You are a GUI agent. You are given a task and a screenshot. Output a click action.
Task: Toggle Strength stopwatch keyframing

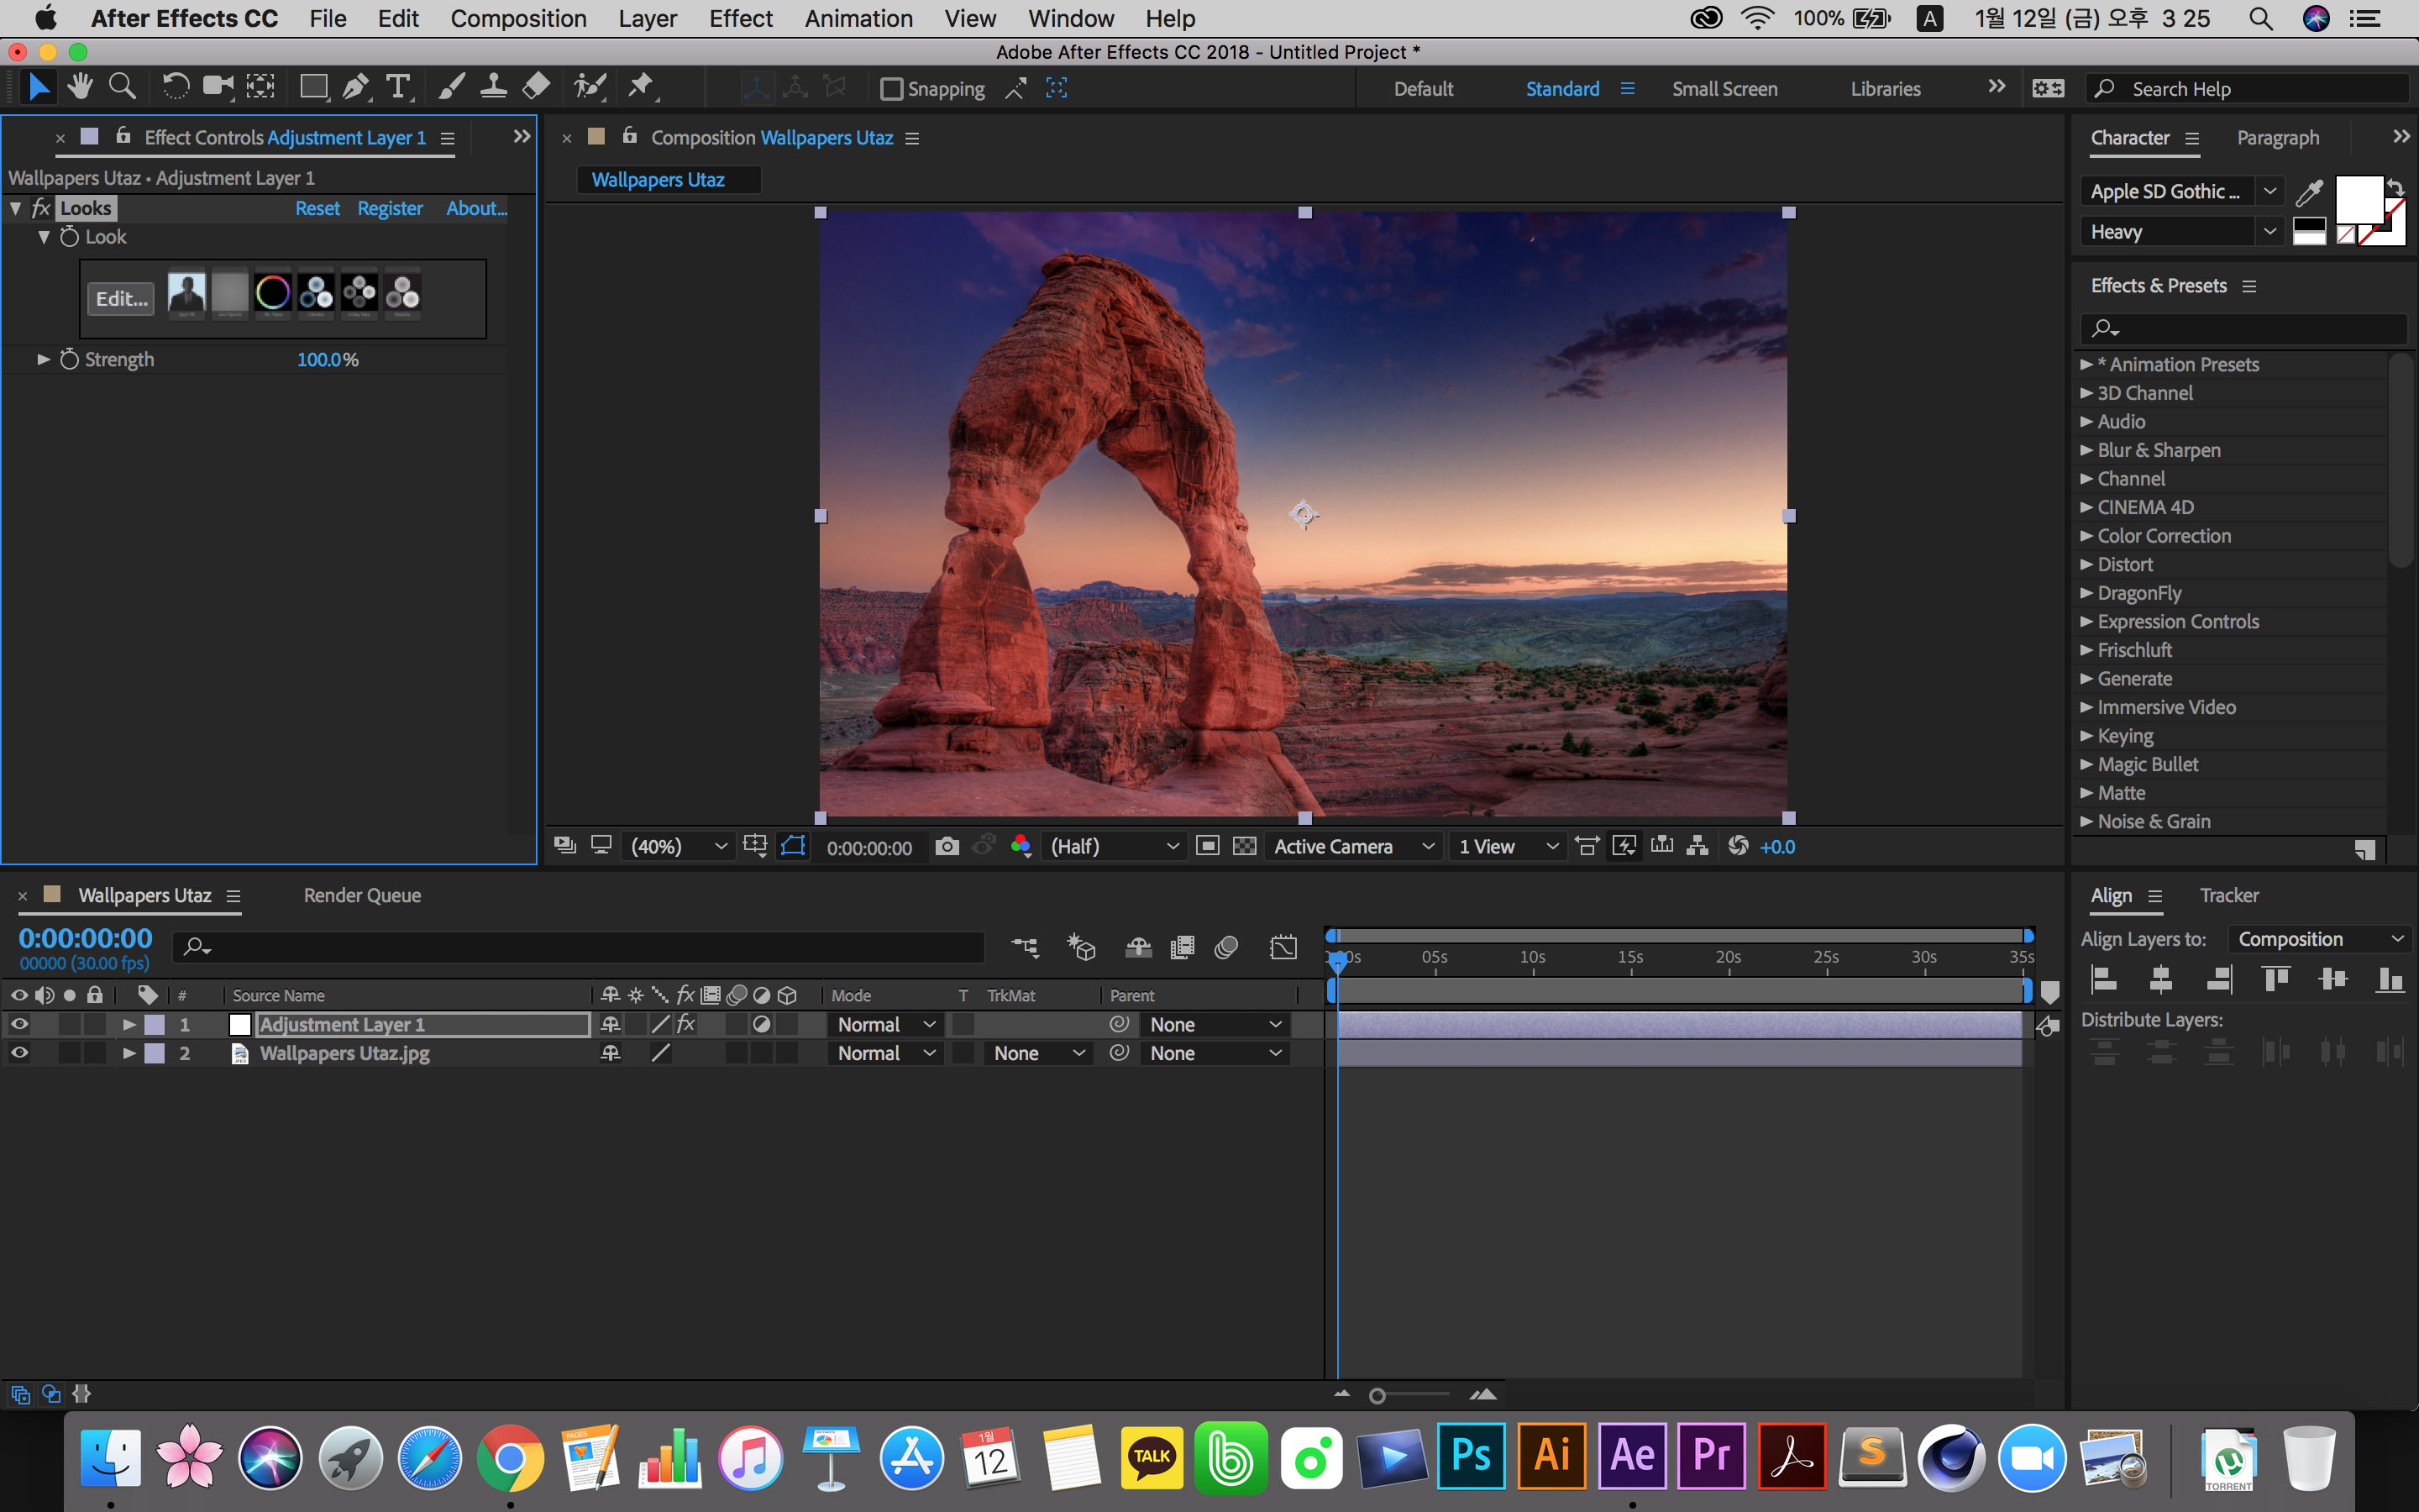tap(69, 359)
